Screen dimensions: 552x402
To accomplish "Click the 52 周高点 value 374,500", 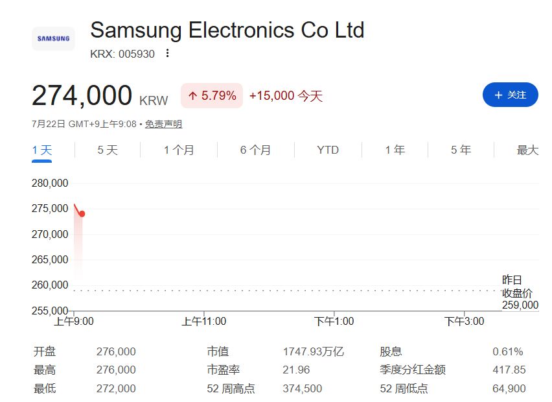I will click(302, 388).
